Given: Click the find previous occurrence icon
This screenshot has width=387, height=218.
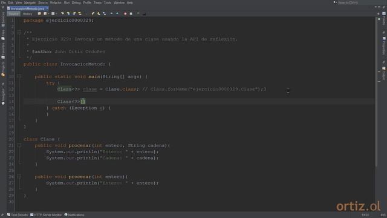Looking at the screenshot, I should (x=68, y=13).
